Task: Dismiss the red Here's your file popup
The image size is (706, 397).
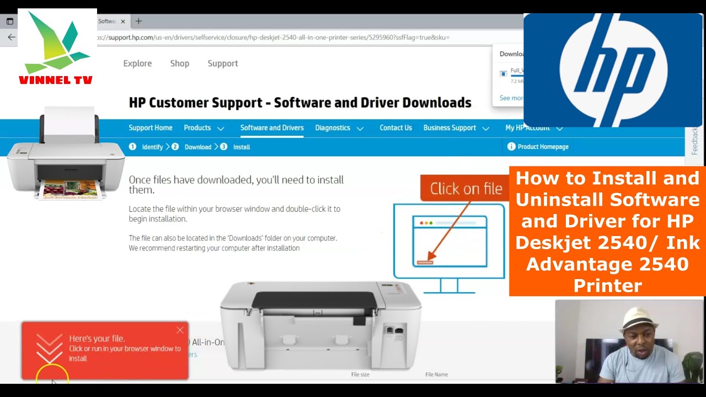Action: (180, 330)
